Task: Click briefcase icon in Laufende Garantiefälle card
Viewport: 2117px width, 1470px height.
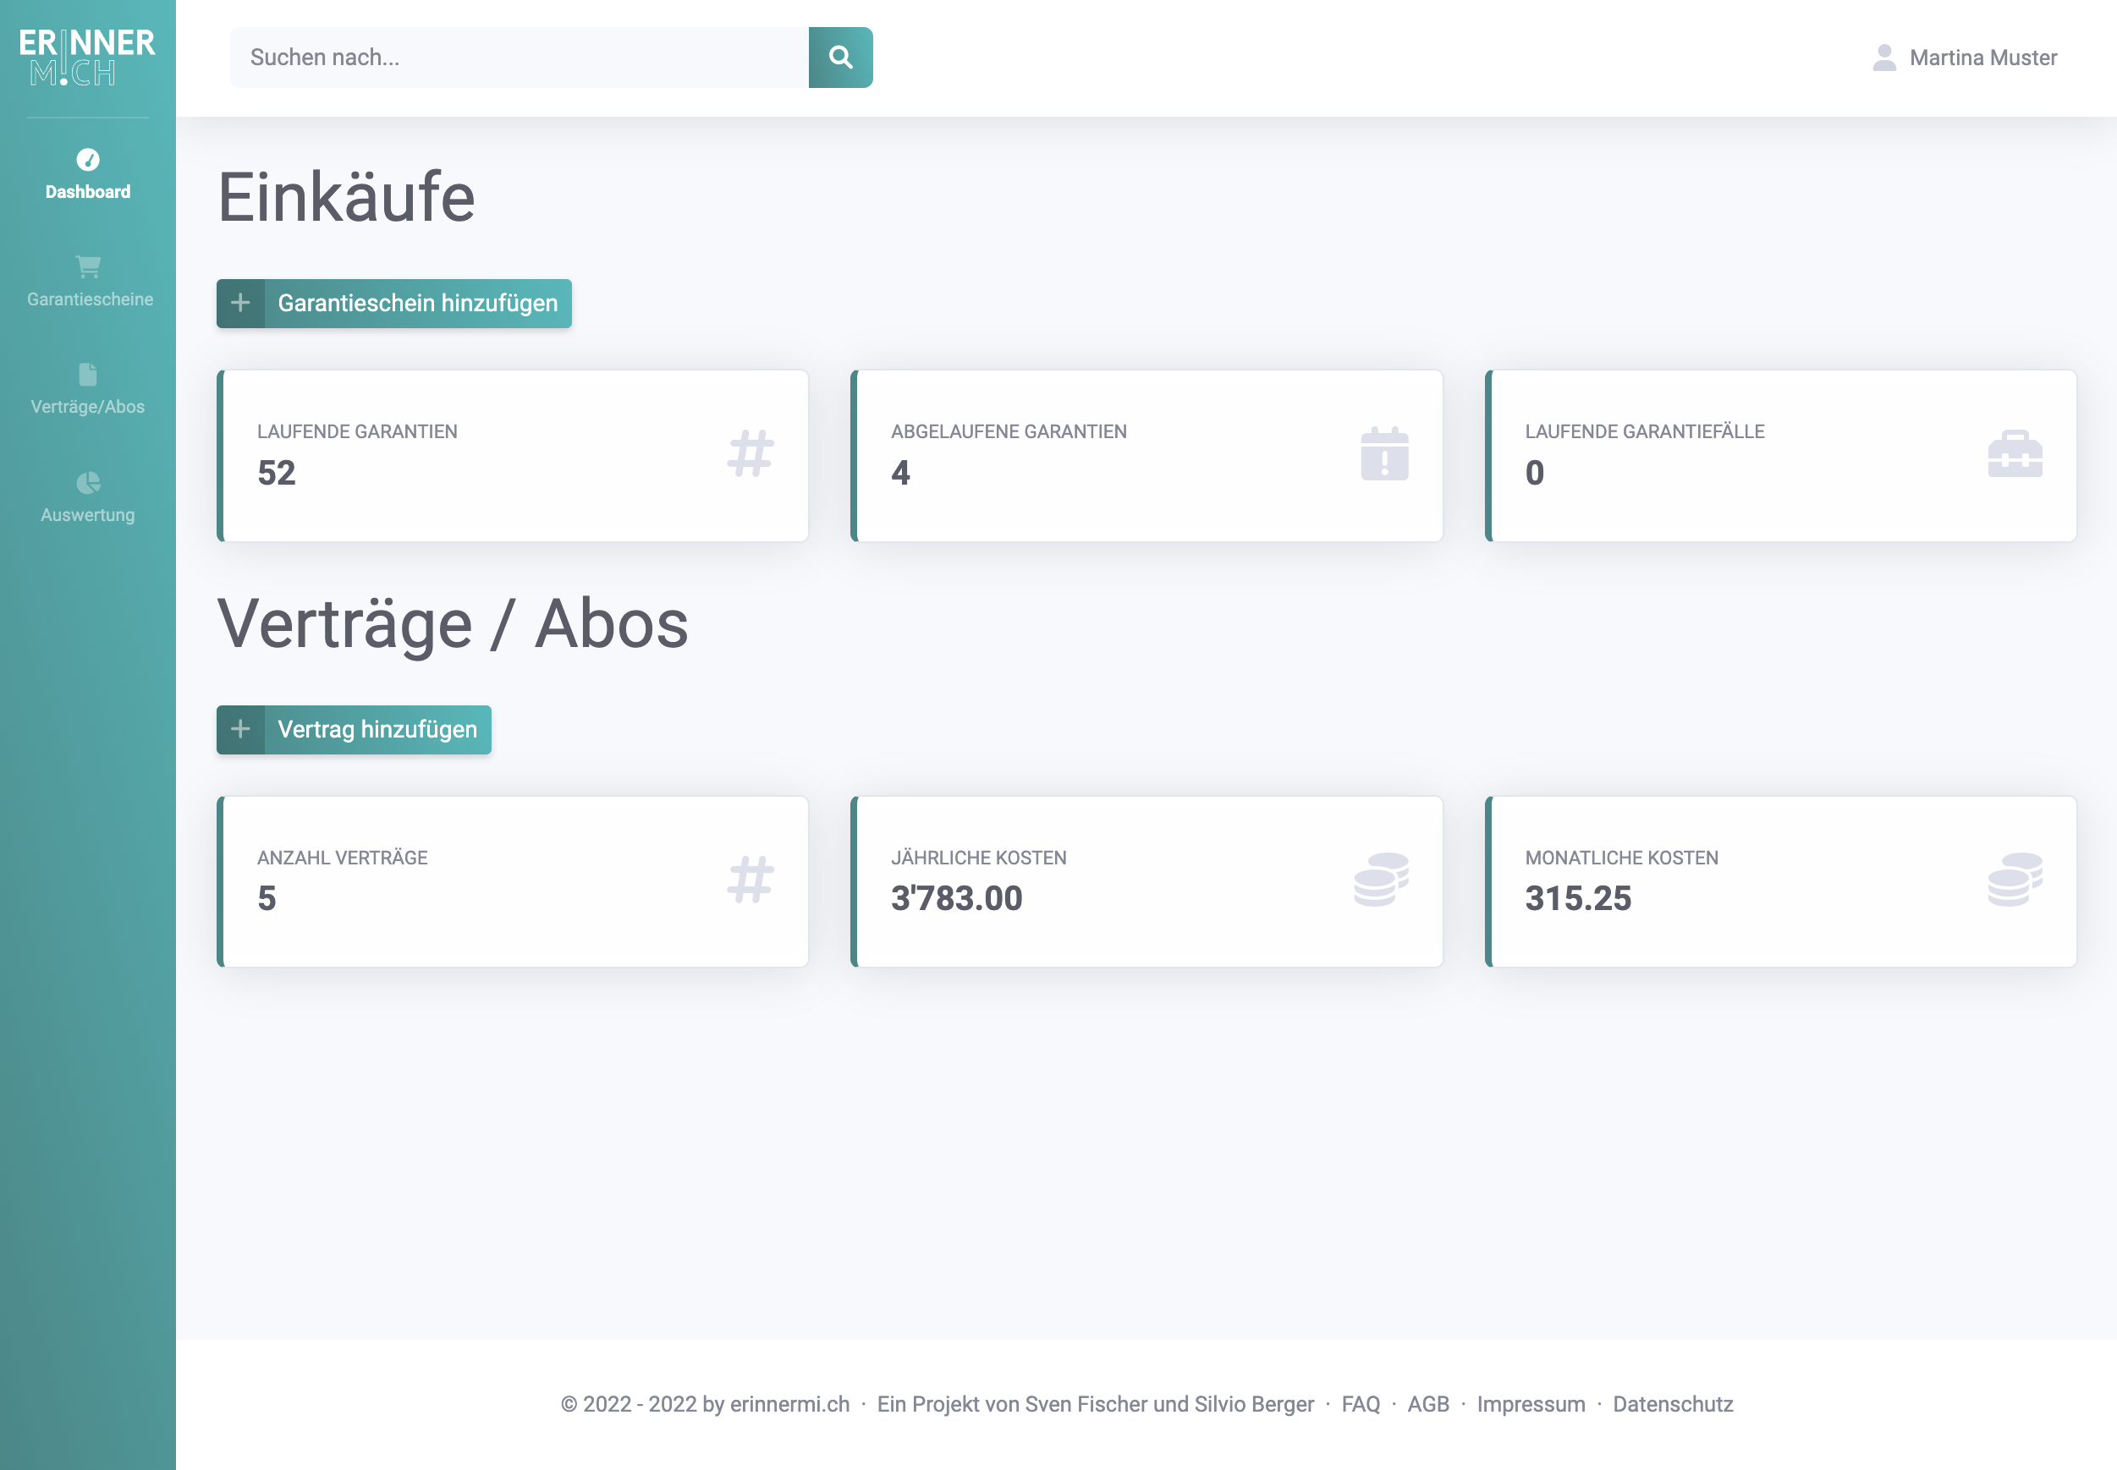Action: coord(2015,453)
